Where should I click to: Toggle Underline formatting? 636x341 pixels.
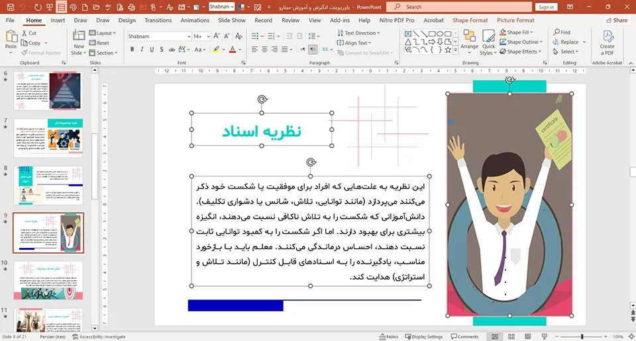[152, 50]
